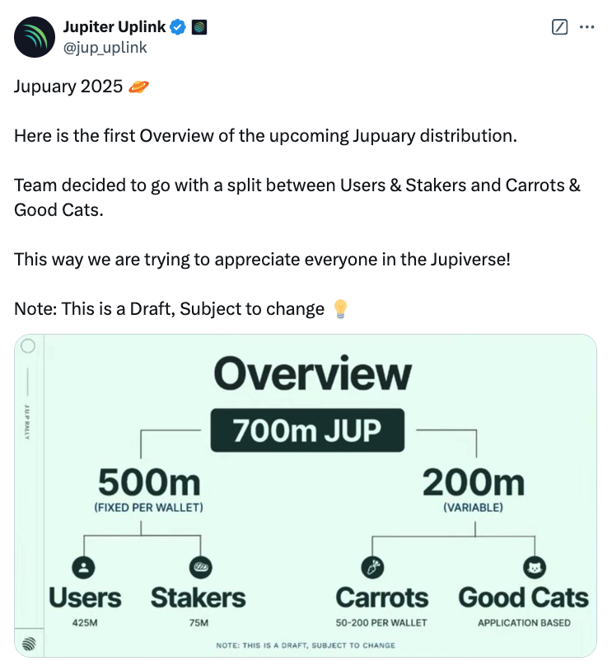The height and width of the screenshot is (666, 612).
Task: Click the Jupiter Uplink display name
Action: click(114, 27)
